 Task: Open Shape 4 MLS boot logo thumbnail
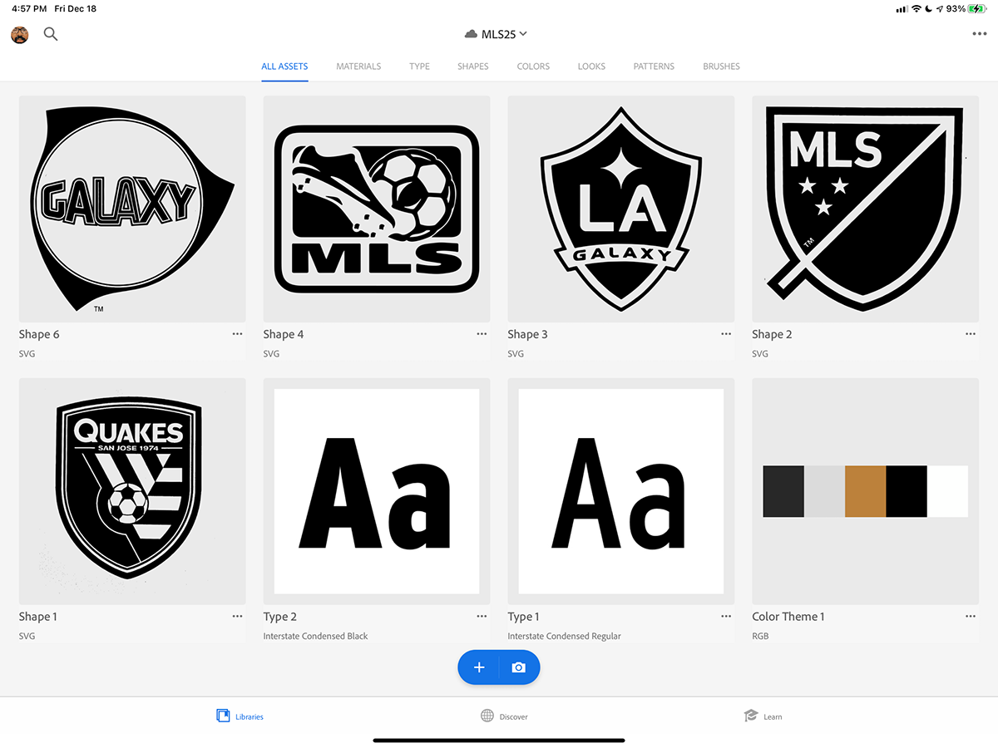point(377,209)
